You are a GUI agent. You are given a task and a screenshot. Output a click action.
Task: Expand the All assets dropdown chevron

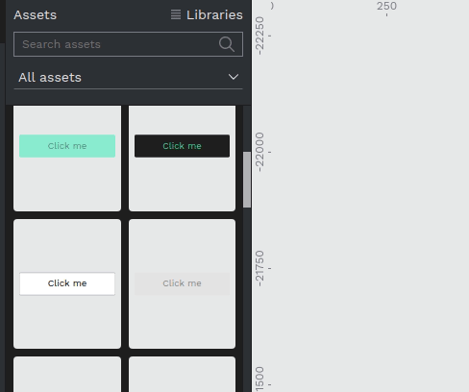[234, 77]
